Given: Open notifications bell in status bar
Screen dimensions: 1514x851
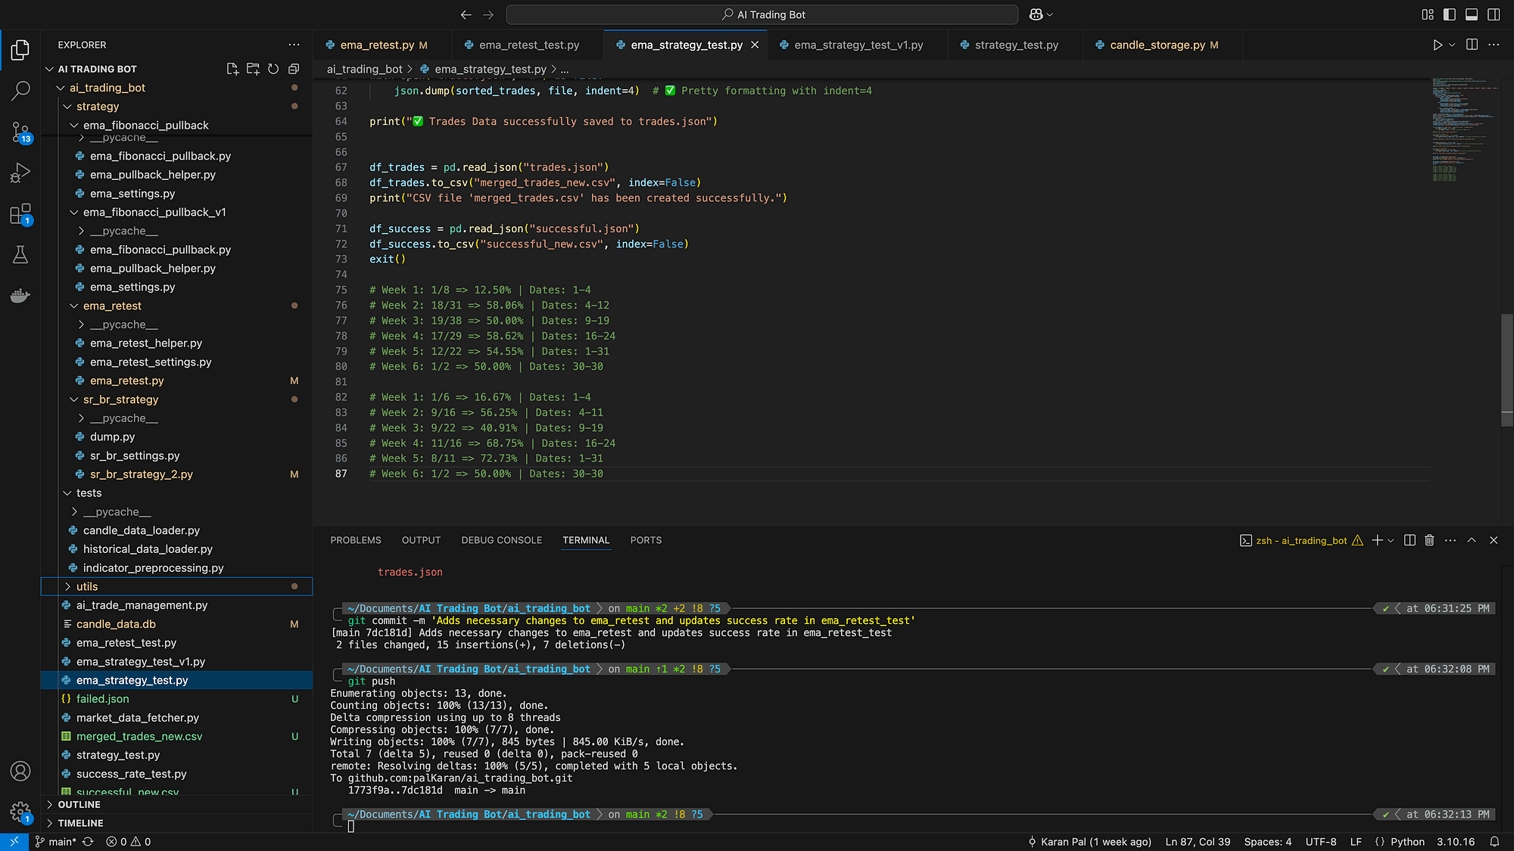Looking at the screenshot, I should click(1494, 841).
